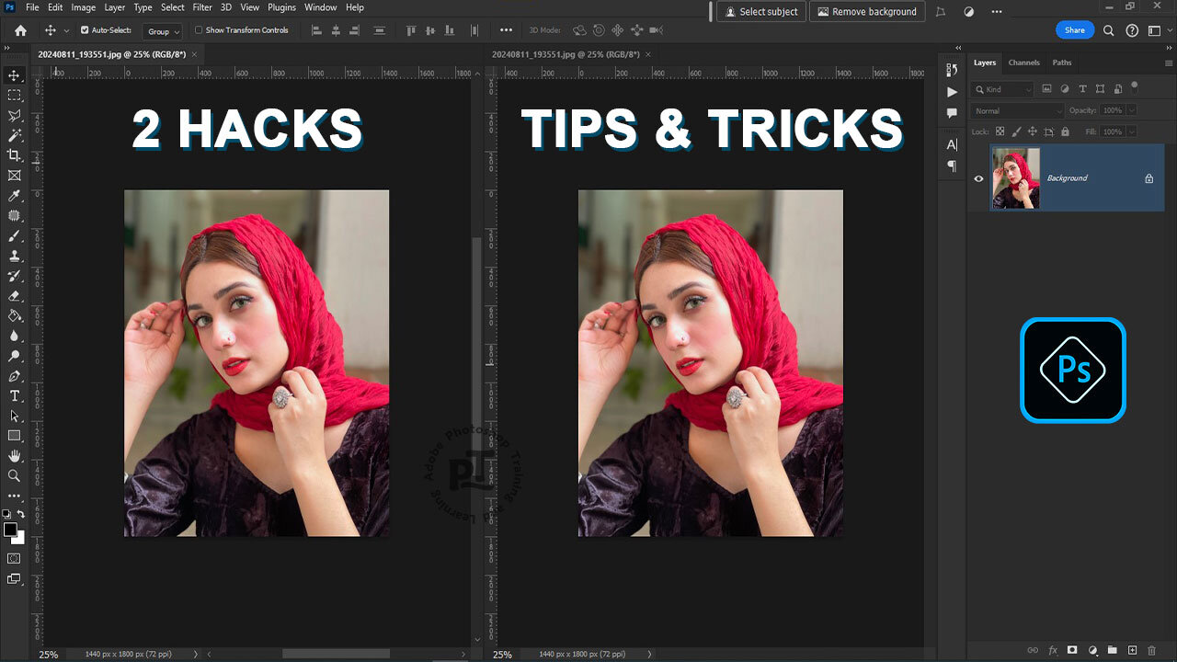The height and width of the screenshot is (662, 1177).
Task: Select the Lasso tool in toolbar
Action: click(x=14, y=116)
